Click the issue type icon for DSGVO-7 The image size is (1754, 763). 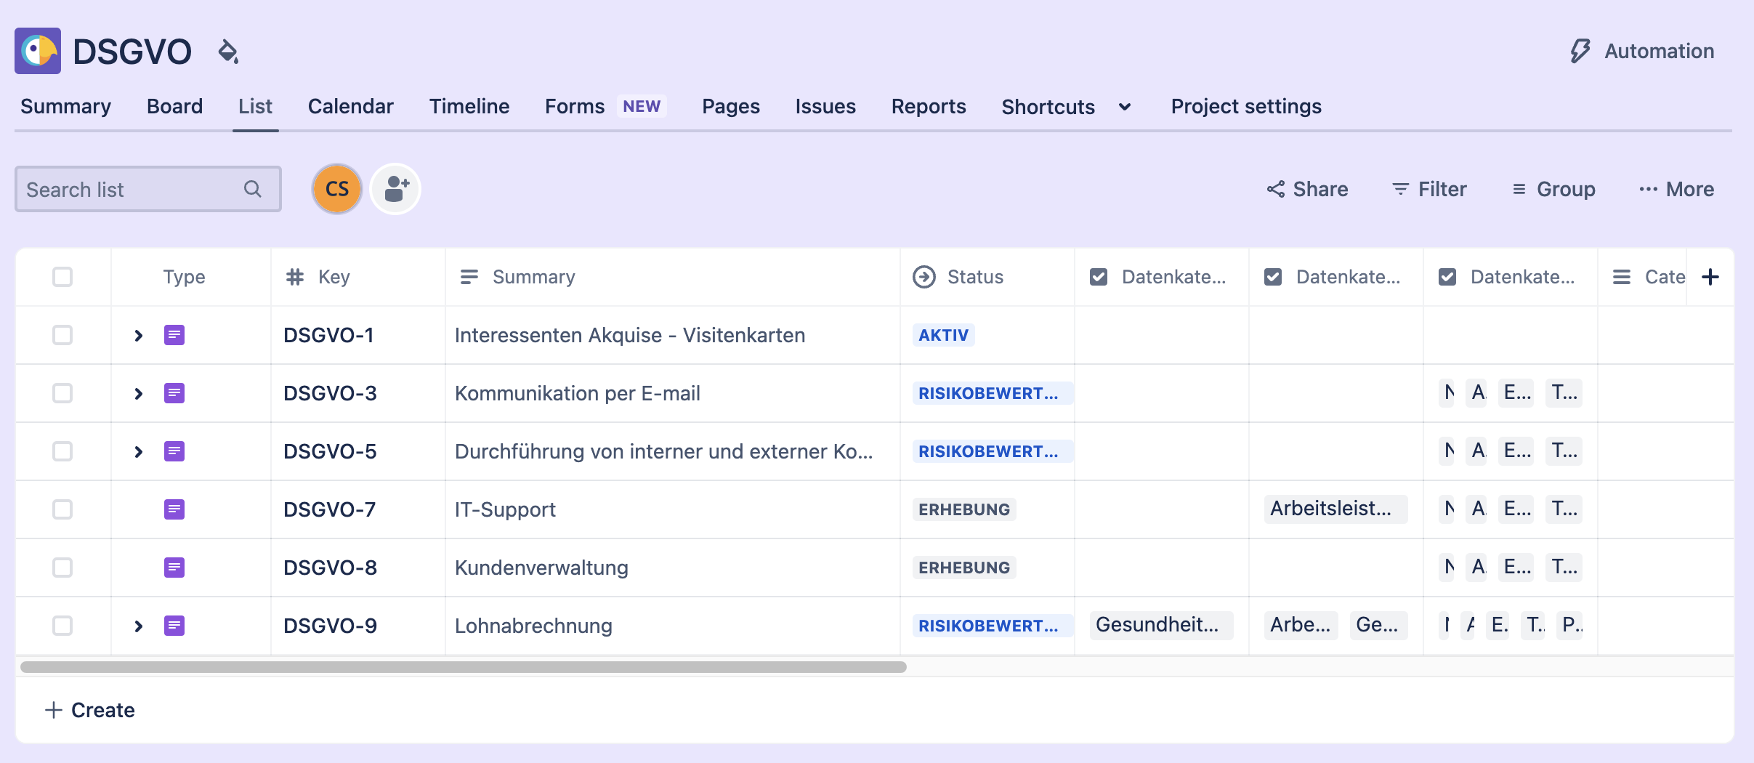(x=174, y=509)
